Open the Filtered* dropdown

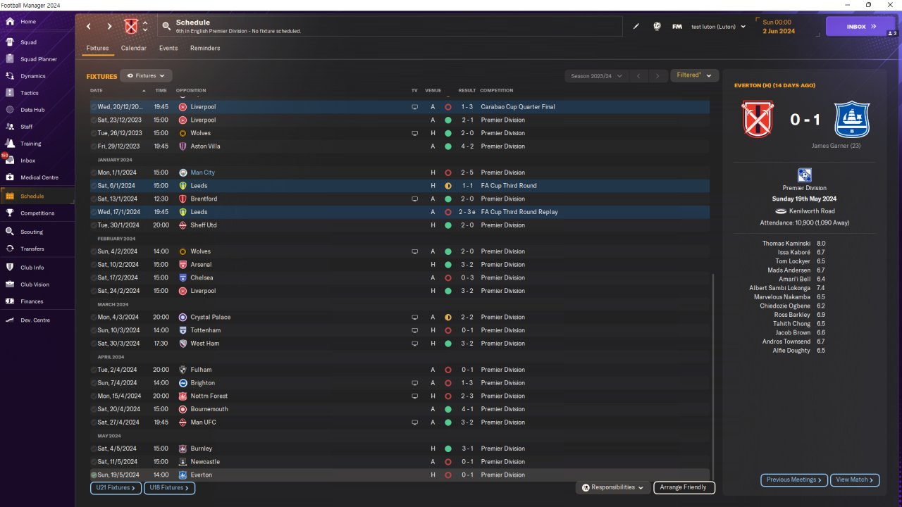point(694,75)
